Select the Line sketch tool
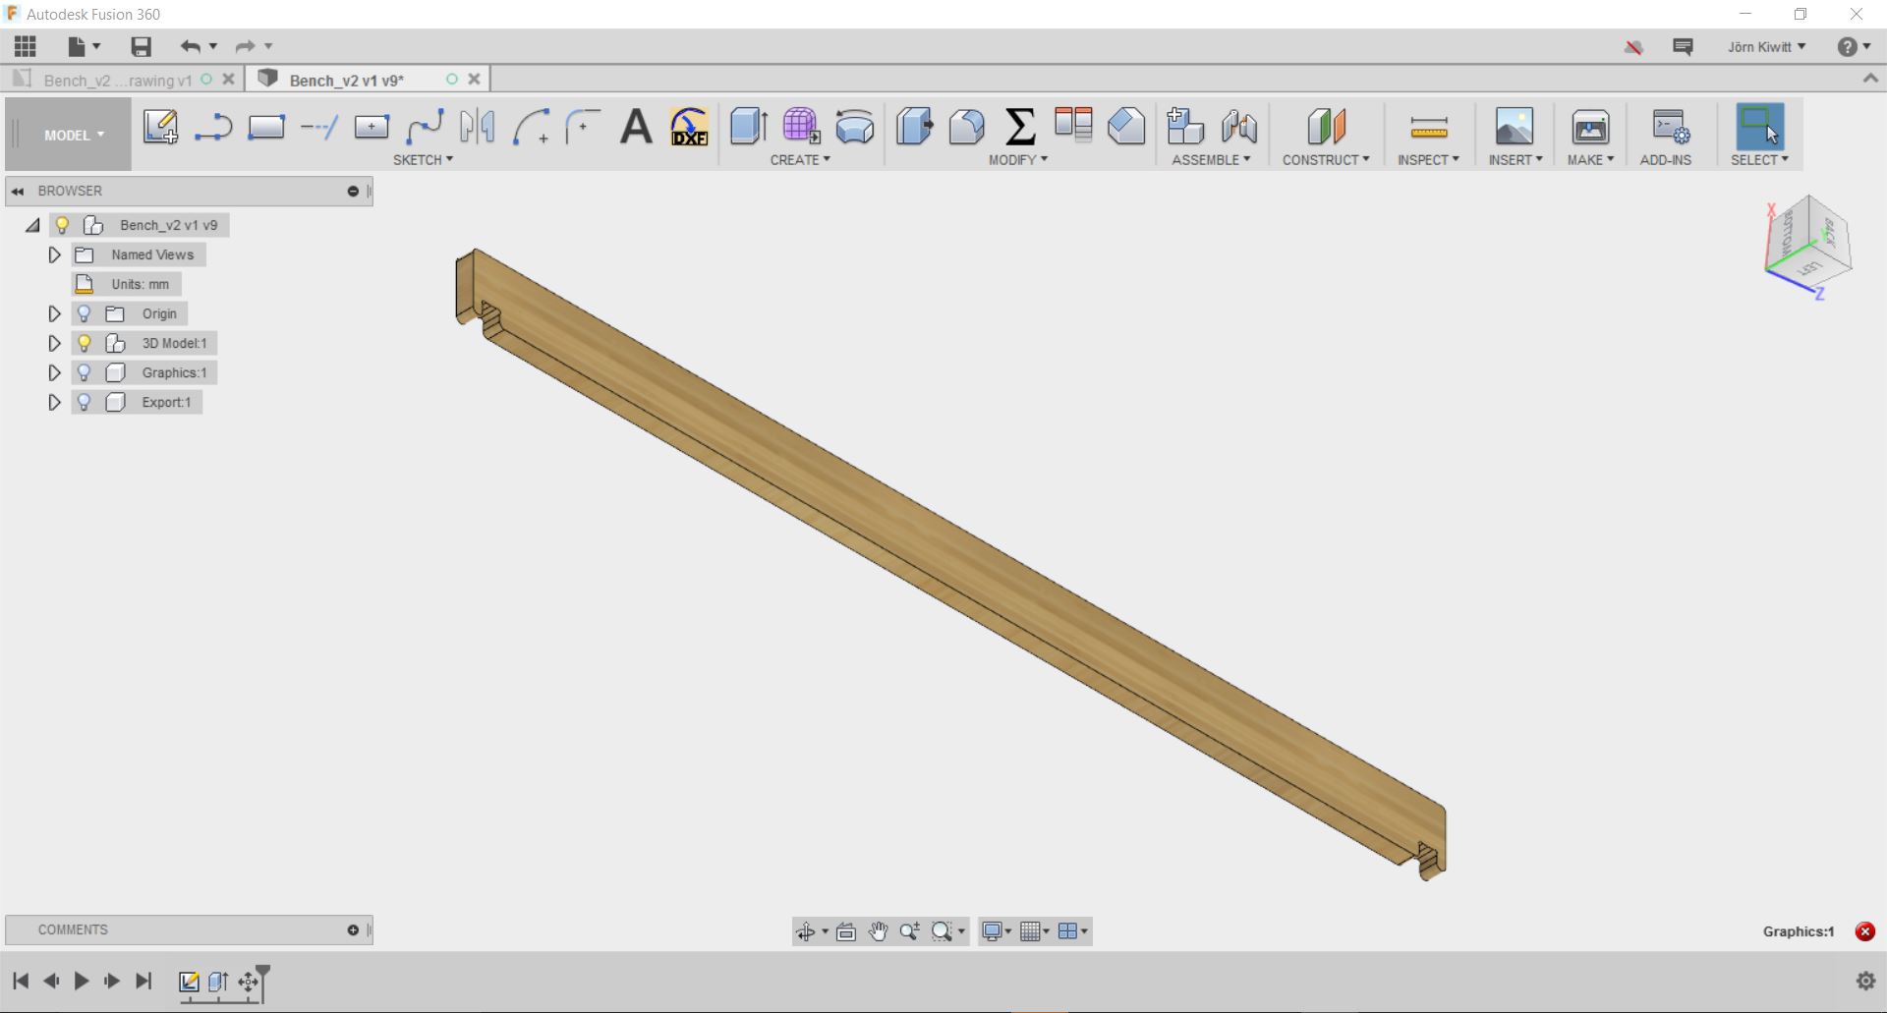Viewport: 1887px width, 1013px height. click(x=213, y=127)
